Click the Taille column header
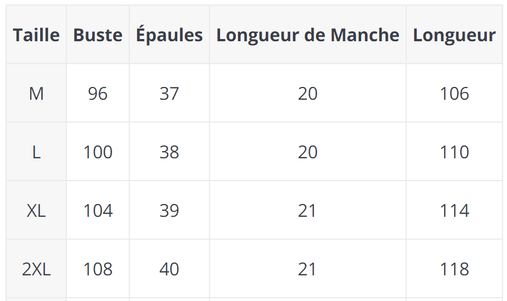The image size is (507, 301). 36,35
